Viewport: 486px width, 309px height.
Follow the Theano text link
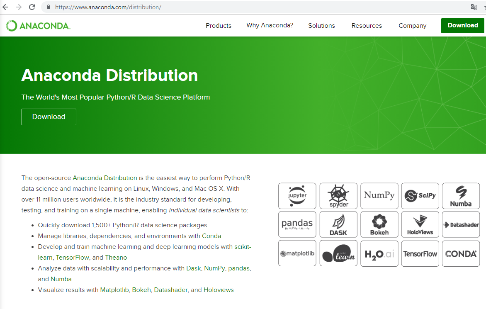pyautogui.click(x=116, y=258)
